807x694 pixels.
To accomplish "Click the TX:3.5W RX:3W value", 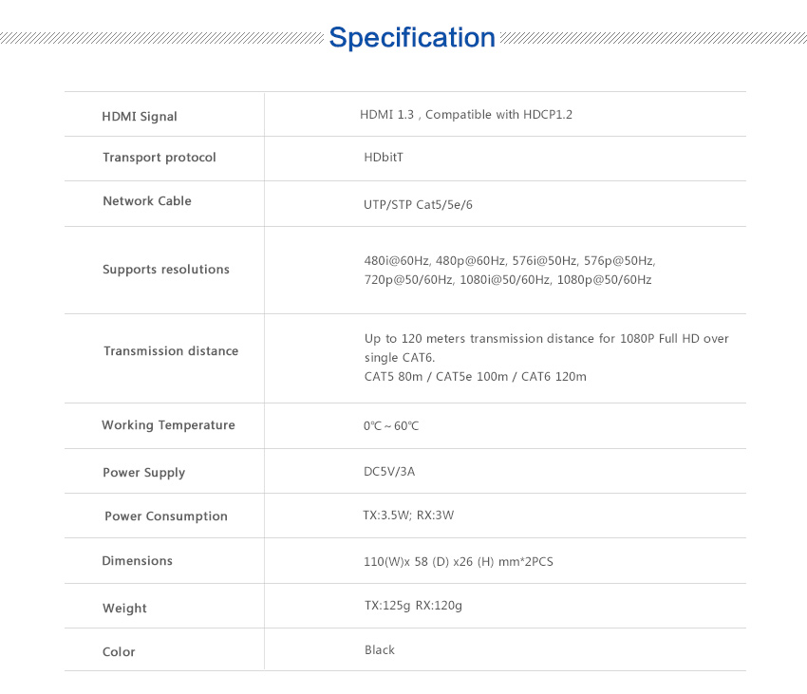I will 408,516.
